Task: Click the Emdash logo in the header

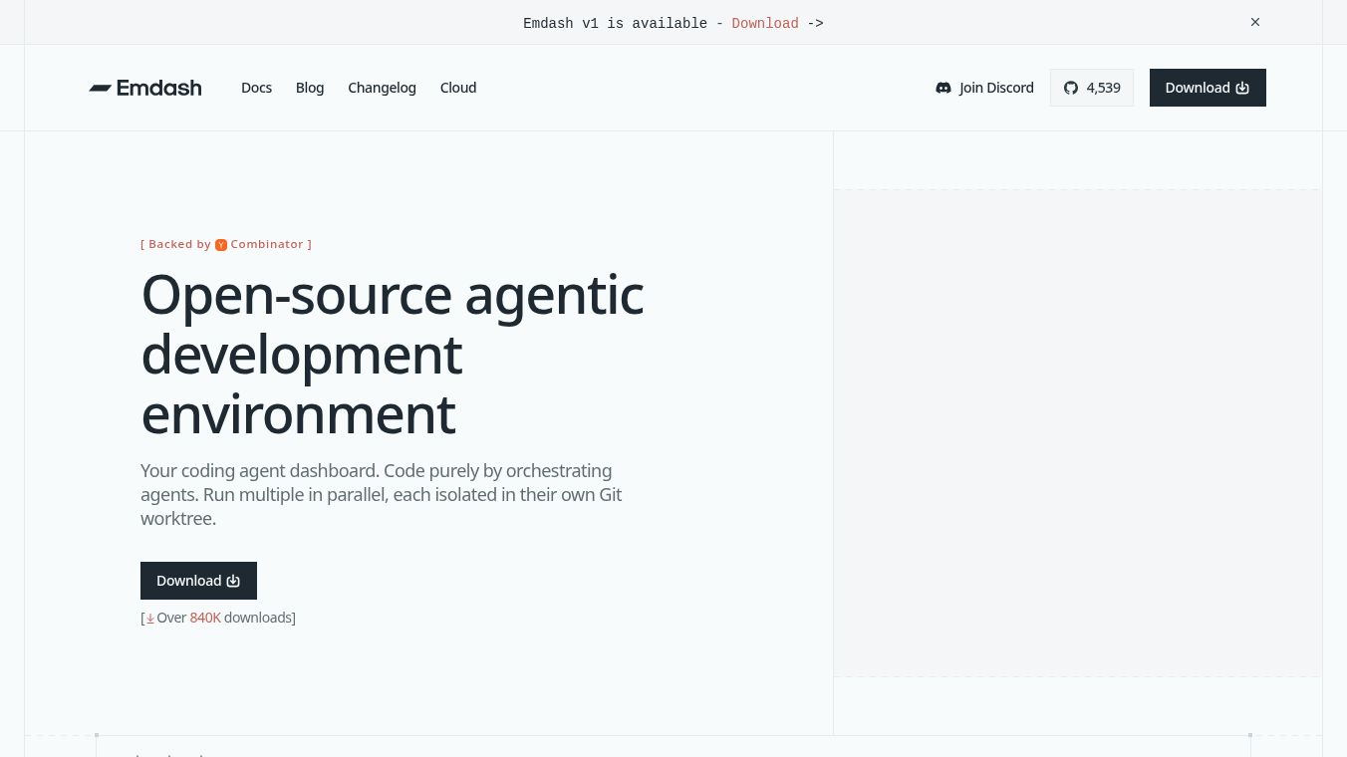Action: coord(145,88)
